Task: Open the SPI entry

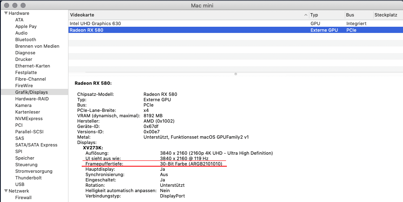Action: click(19, 151)
